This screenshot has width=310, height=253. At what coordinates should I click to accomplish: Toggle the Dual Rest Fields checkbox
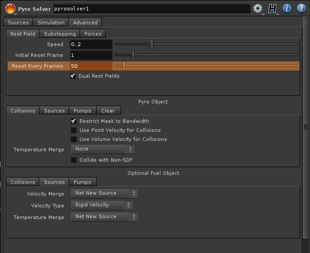coord(73,76)
